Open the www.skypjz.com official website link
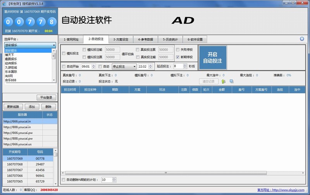The image size is (310, 195). [x=288, y=190]
